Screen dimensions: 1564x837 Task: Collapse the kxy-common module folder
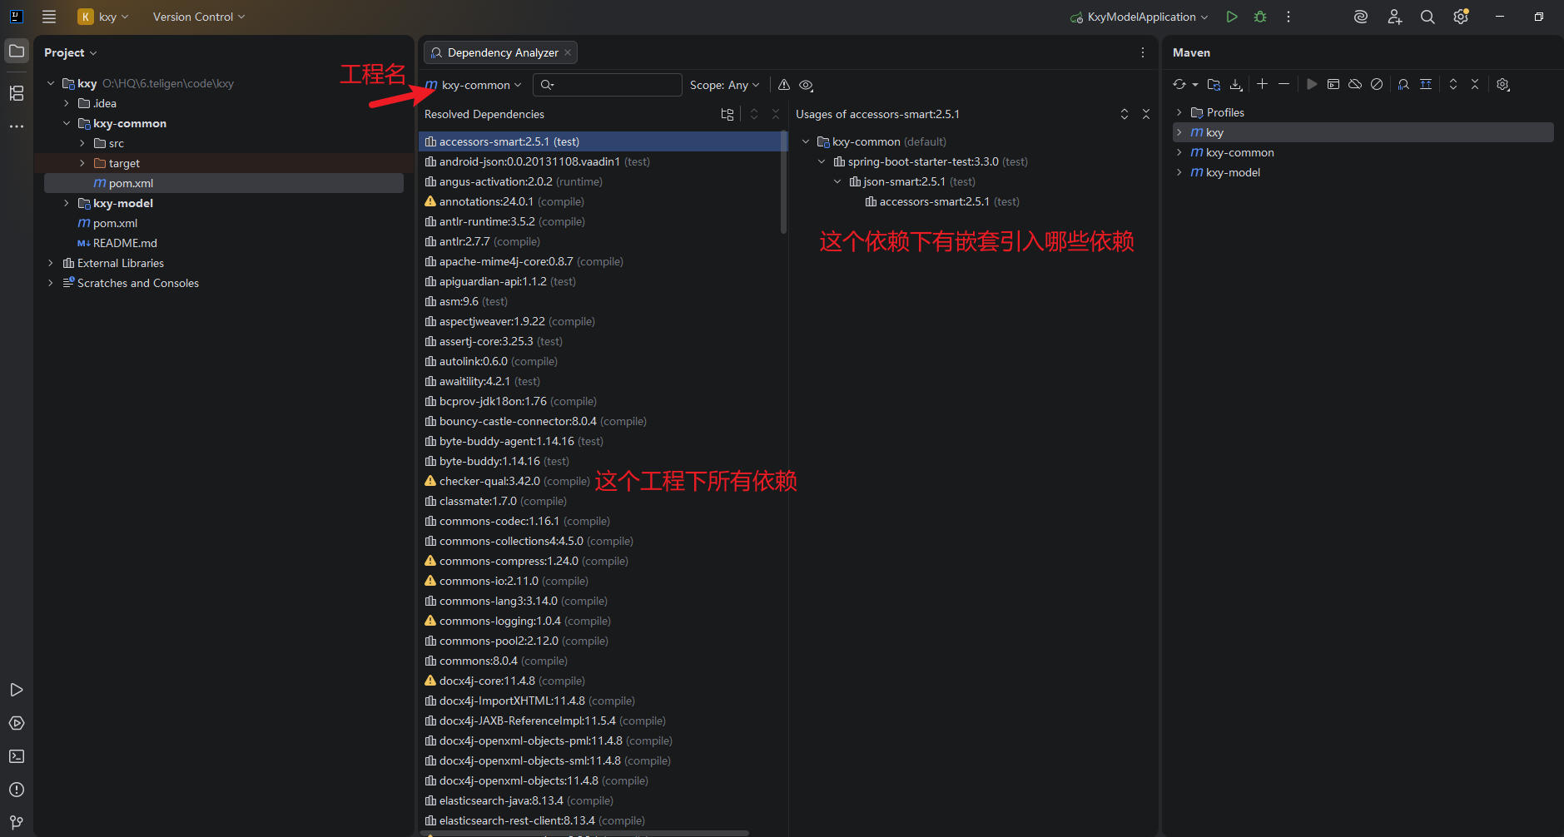click(x=67, y=123)
